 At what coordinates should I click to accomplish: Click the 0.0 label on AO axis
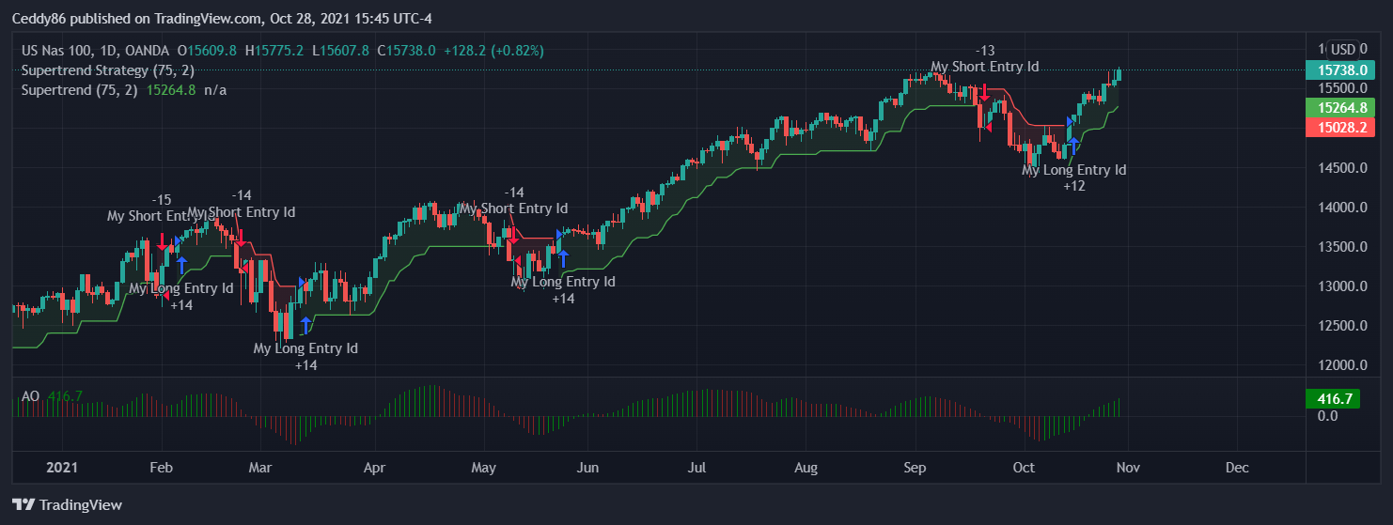point(1327,416)
